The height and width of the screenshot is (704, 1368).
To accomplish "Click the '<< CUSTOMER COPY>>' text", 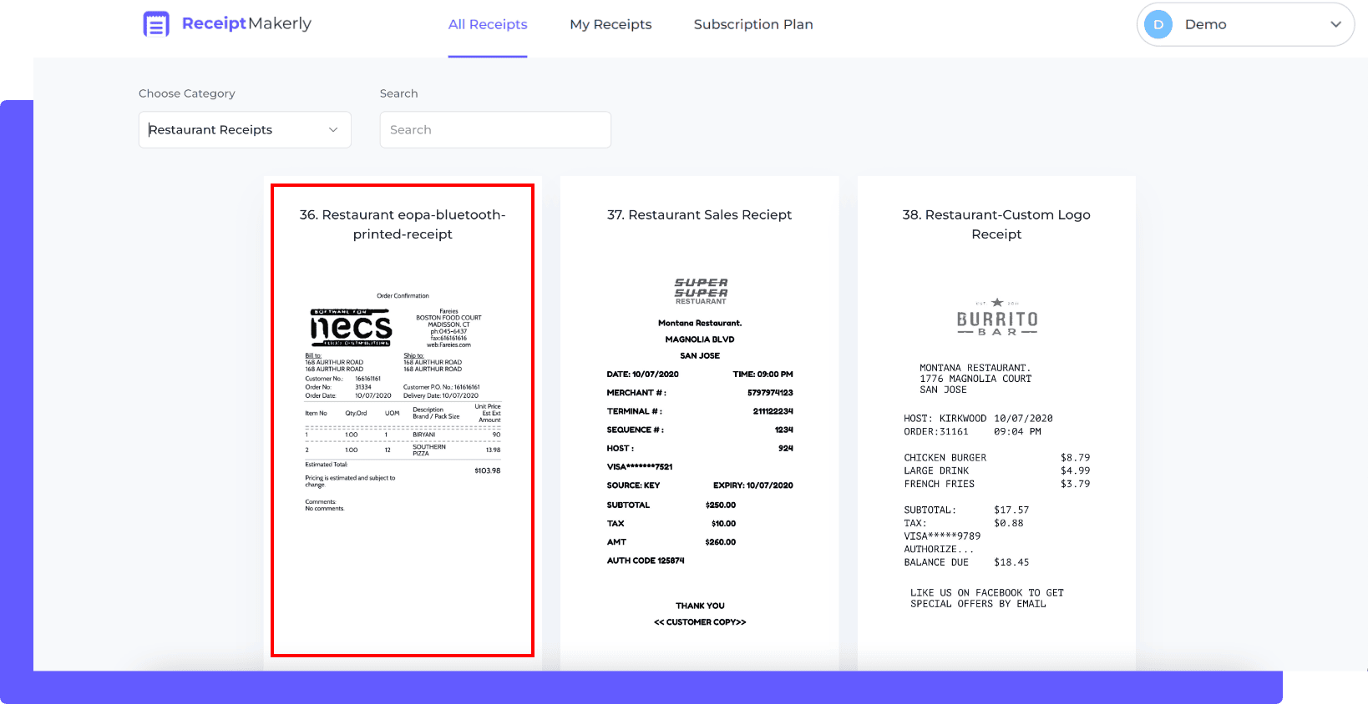I will [x=700, y=622].
